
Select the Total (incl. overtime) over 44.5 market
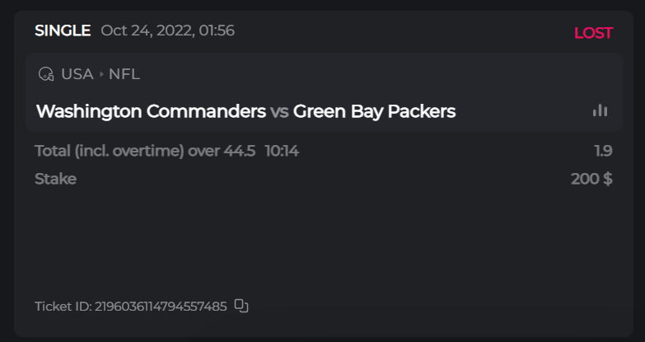point(145,152)
